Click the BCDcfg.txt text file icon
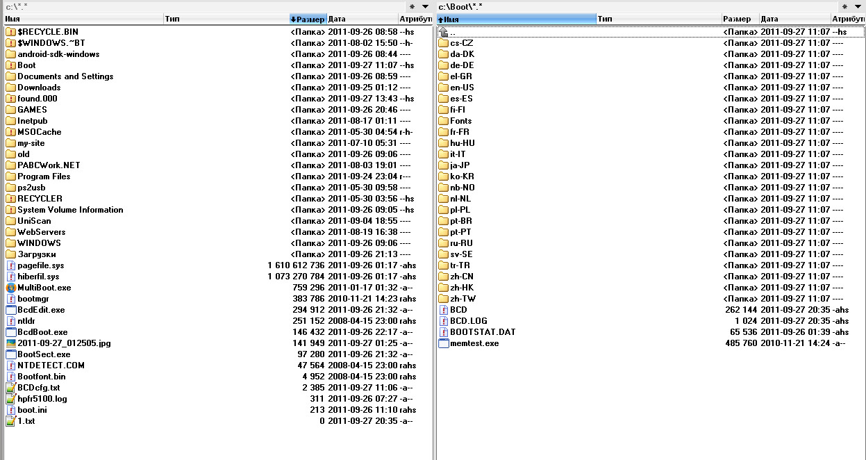Screen dimensions: 866x460 coord(10,388)
